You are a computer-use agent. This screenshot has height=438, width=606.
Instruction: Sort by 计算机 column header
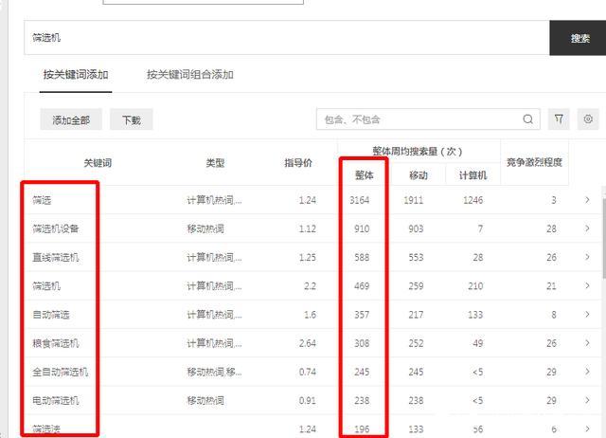[472, 175]
